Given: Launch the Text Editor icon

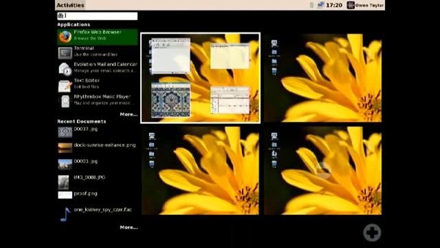Looking at the screenshot, I should (65, 85).
